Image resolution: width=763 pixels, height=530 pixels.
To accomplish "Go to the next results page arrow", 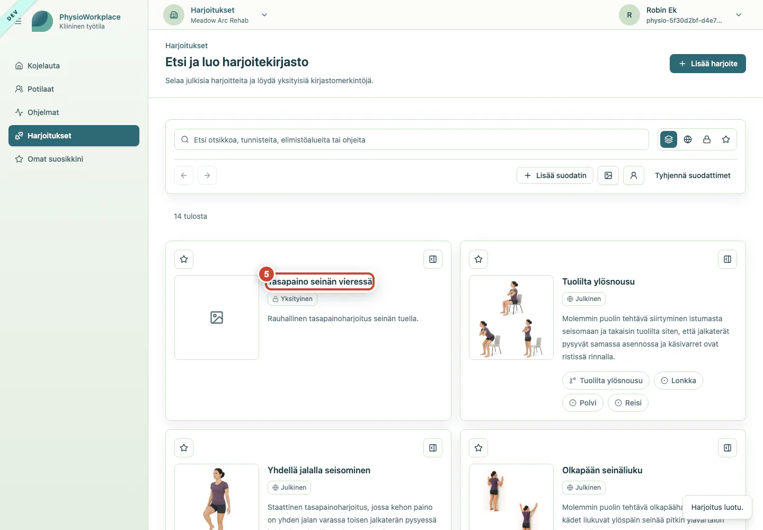I will [207, 175].
